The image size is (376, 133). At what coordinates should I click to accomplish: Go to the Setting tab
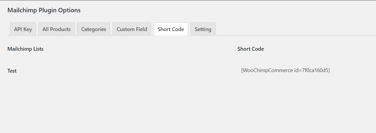pos(203,29)
